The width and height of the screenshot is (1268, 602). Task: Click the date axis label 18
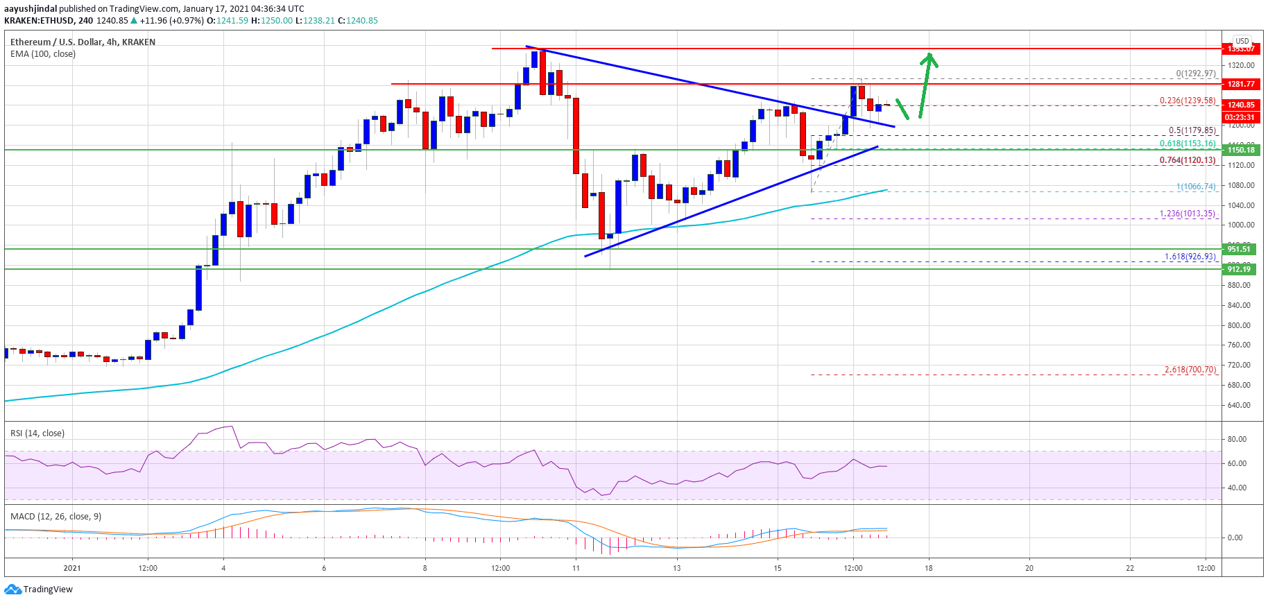(928, 568)
